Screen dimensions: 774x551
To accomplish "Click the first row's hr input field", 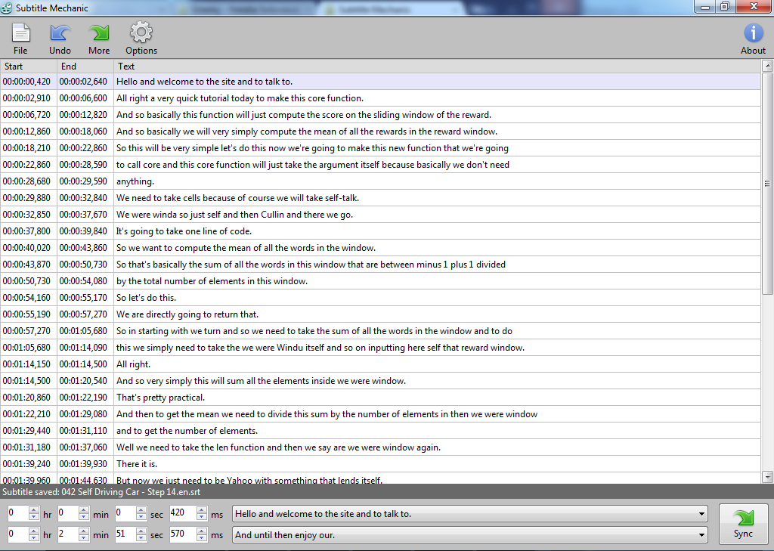I will tap(17, 514).
